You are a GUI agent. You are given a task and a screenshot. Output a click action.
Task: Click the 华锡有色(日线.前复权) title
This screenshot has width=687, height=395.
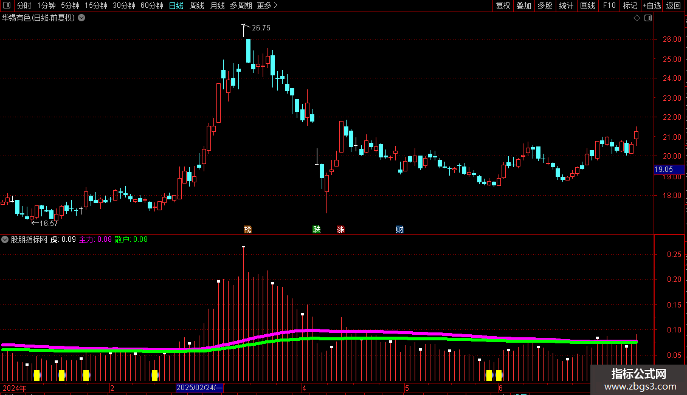point(38,18)
